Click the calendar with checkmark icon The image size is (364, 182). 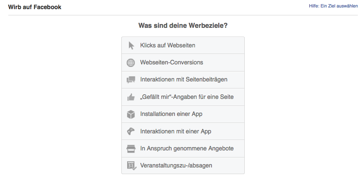pyautogui.click(x=132, y=166)
